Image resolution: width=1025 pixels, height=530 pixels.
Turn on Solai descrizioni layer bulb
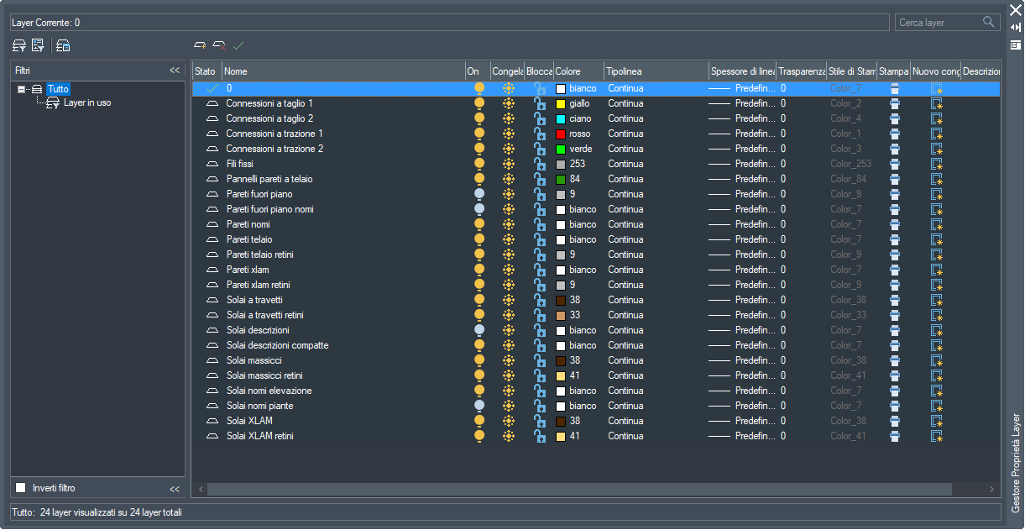[479, 330]
